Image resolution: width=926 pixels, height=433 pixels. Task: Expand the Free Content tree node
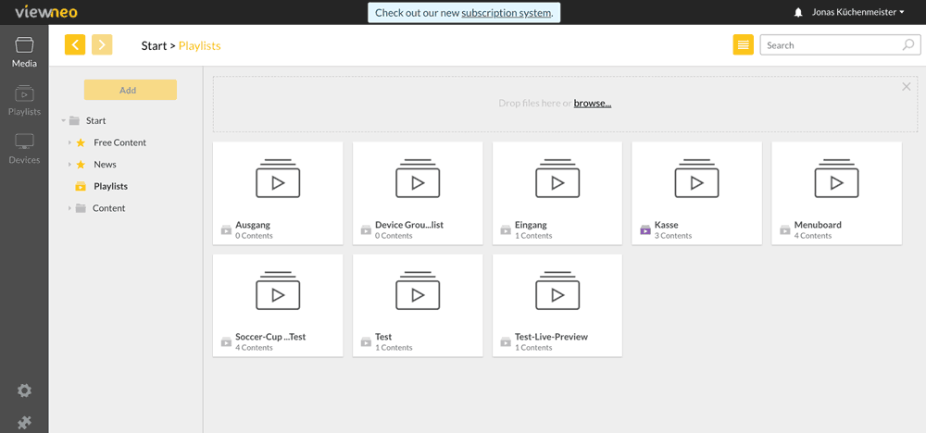point(69,142)
